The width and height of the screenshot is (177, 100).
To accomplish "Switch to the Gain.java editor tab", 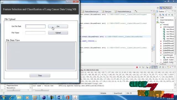I will coord(107,12).
